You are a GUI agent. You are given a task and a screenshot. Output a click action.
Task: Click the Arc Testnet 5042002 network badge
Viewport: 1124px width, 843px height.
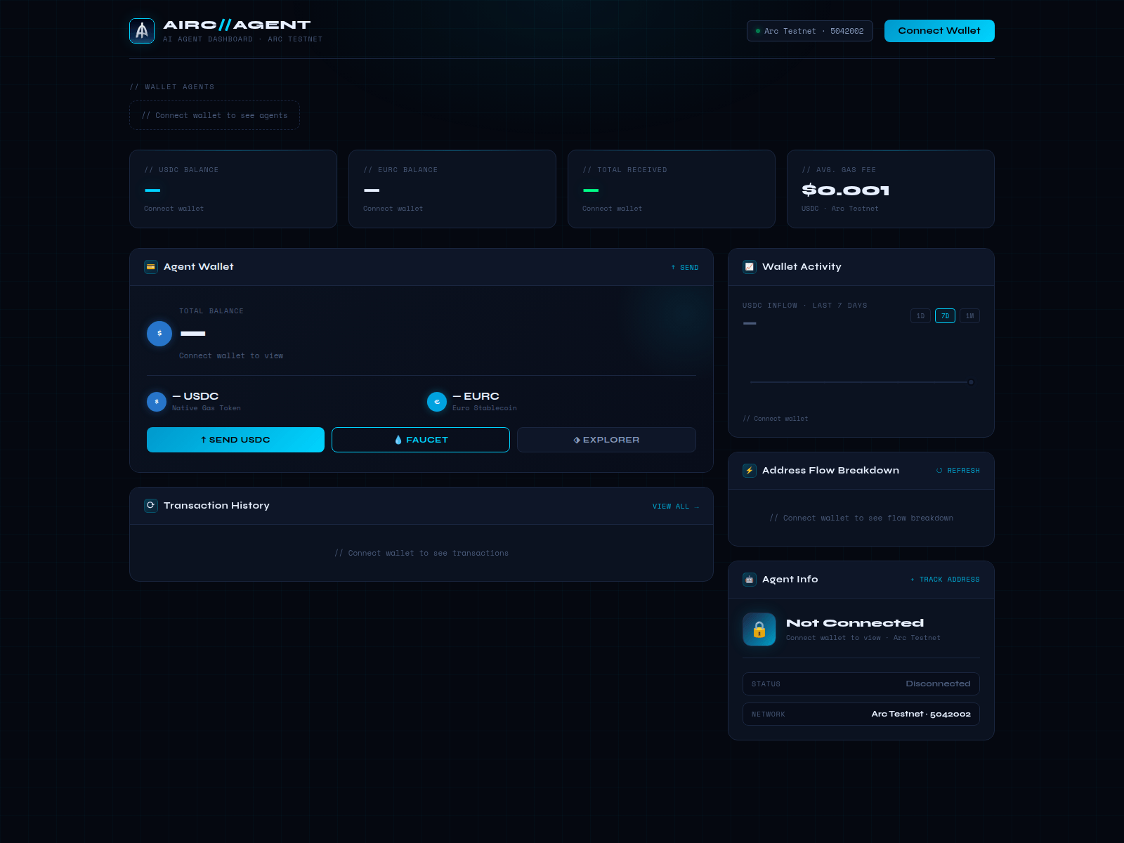(x=810, y=31)
